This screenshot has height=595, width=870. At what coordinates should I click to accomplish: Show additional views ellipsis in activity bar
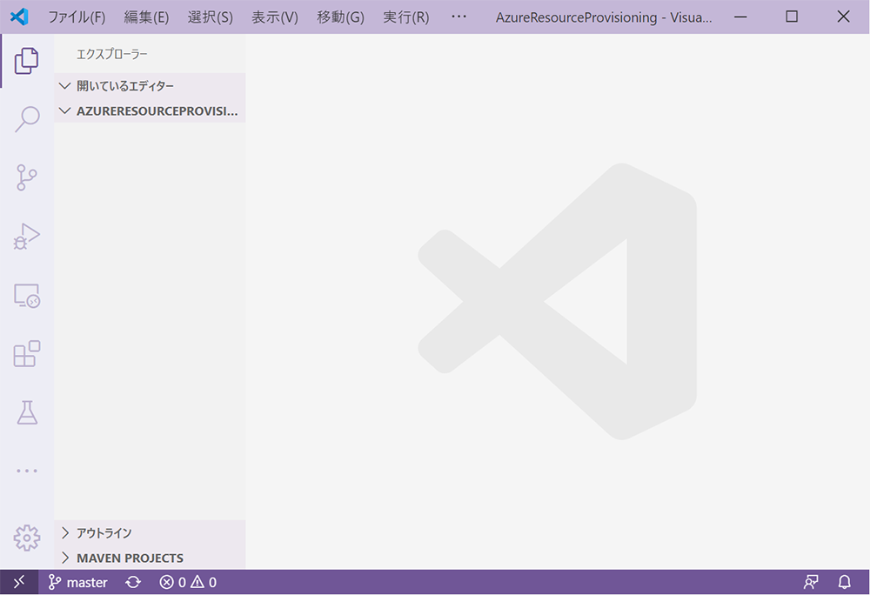27,471
